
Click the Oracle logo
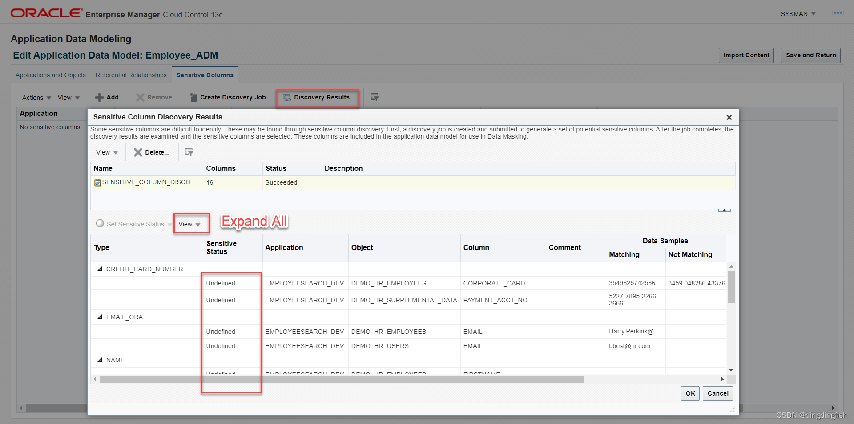pyautogui.click(x=46, y=13)
